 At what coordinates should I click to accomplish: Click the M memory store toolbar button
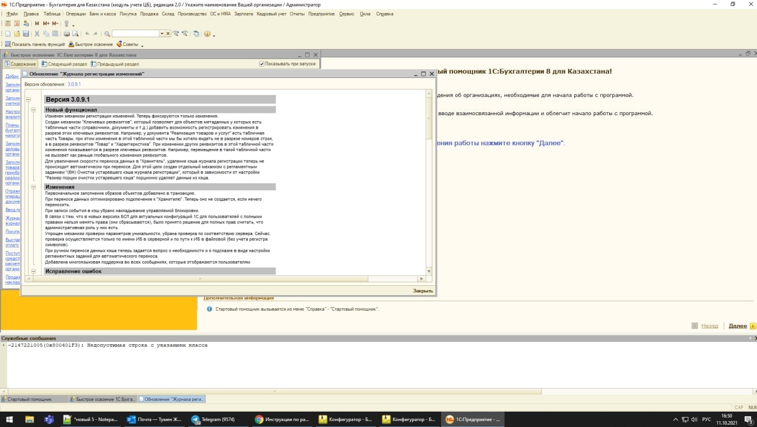pos(37,24)
